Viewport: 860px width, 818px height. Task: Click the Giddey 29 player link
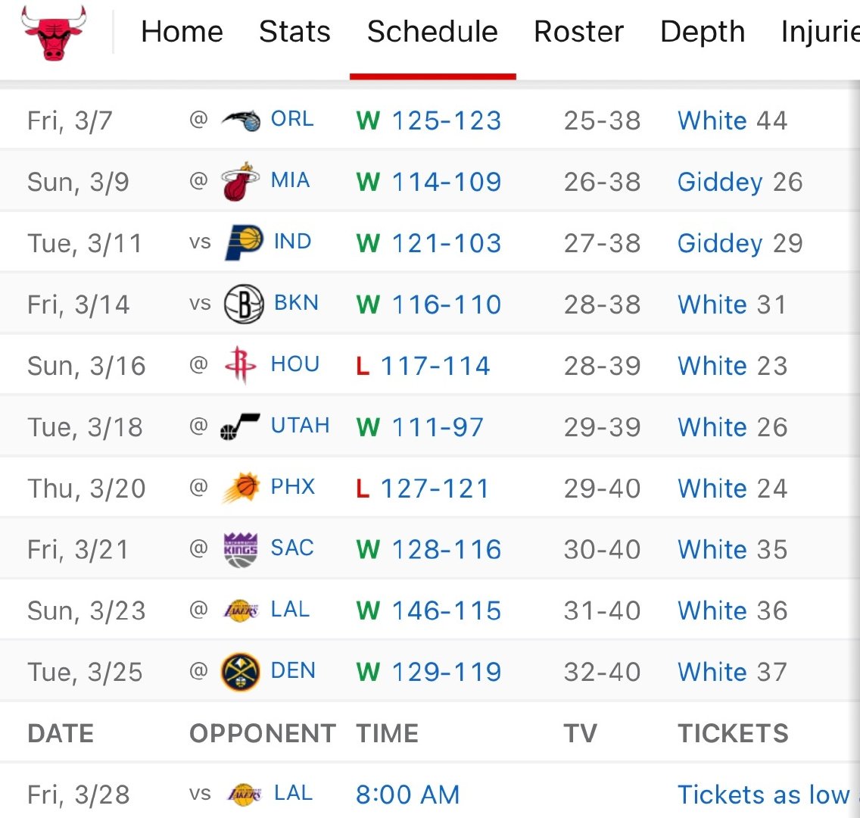(x=740, y=244)
